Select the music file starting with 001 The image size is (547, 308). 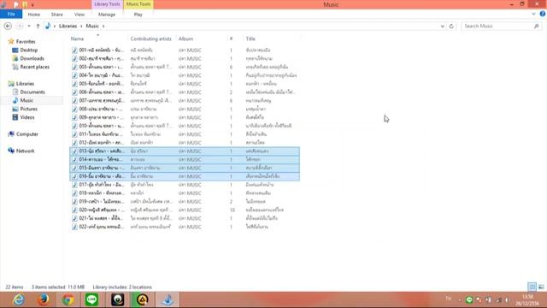[x=185, y=50]
